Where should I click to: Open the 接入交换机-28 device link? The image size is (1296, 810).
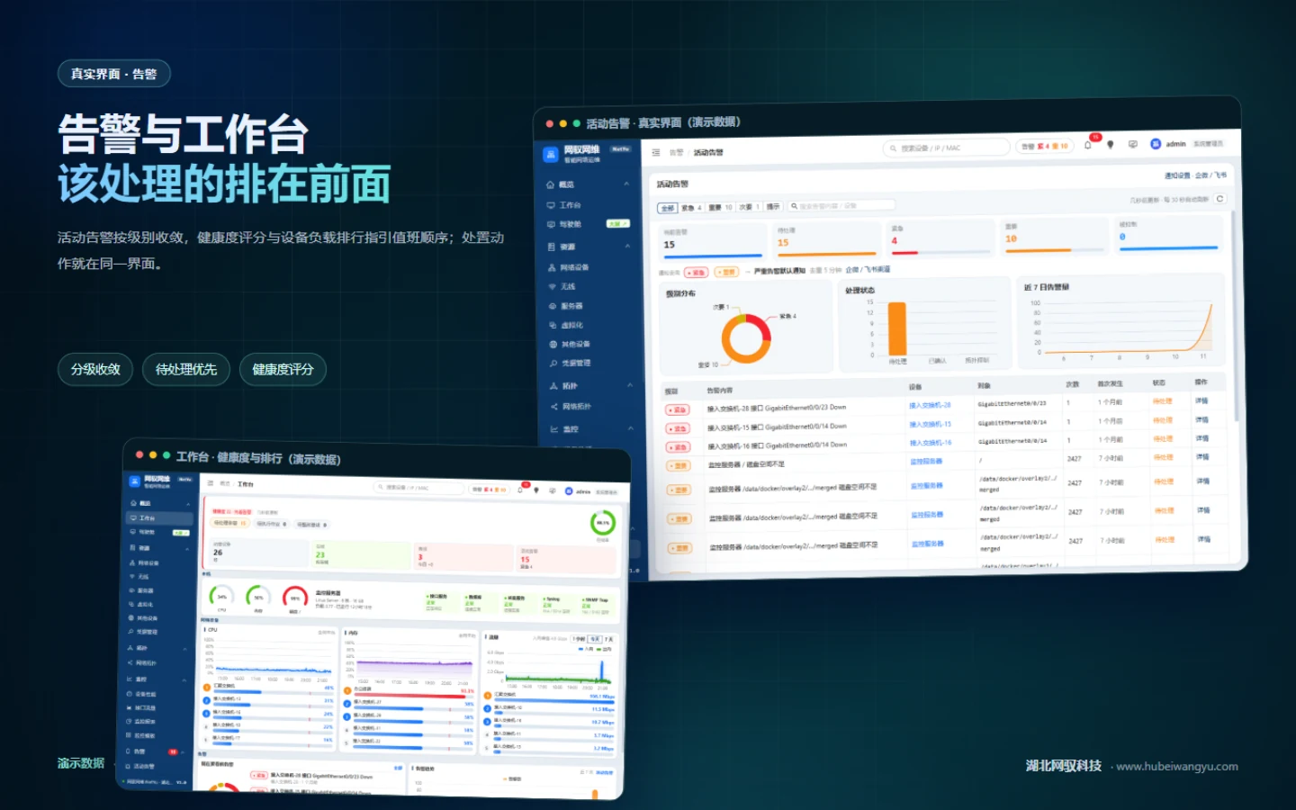point(930,405)
